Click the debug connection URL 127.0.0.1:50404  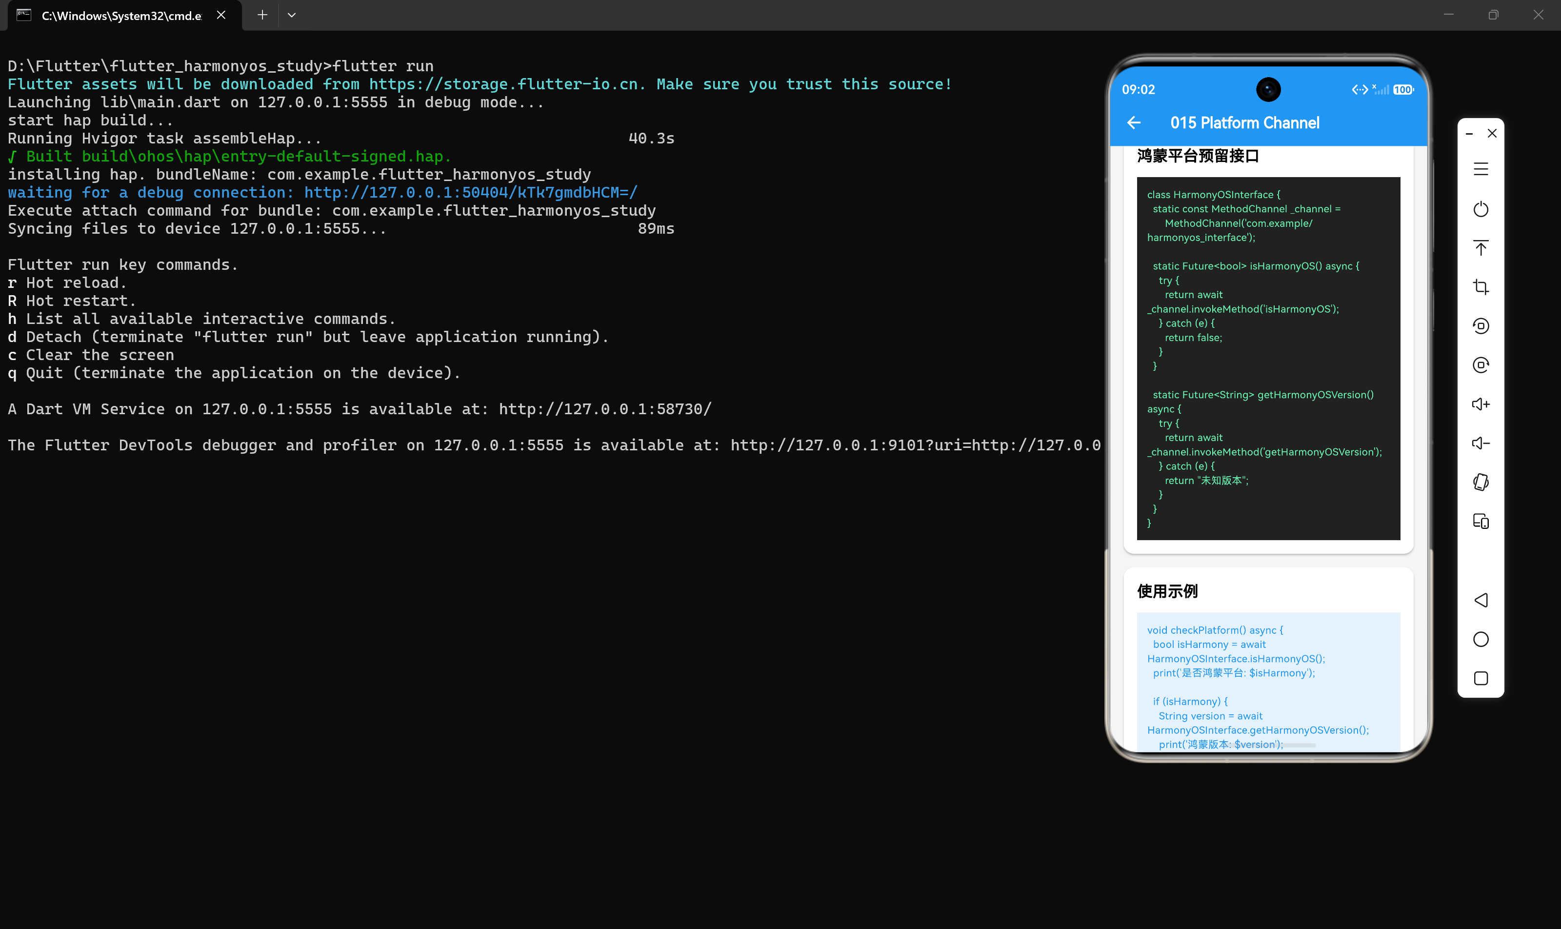point(471,192)
